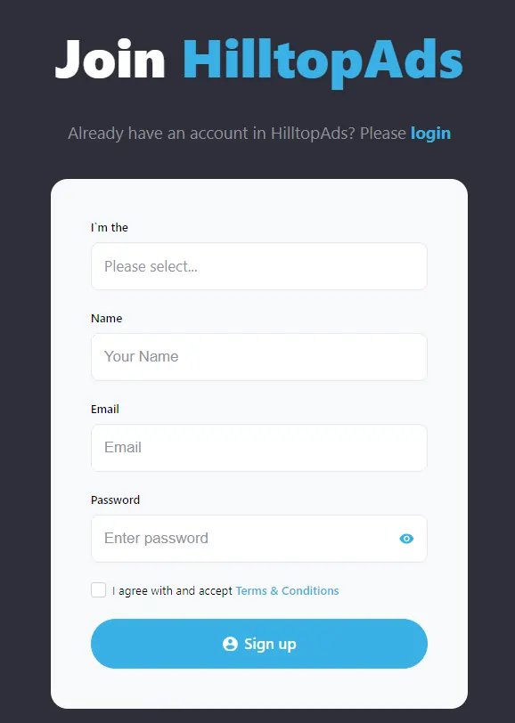This screenshot has height=723, width=515.
Task: Open the 'Please select...' account type dropdown
Action: [x=258, y=266]
